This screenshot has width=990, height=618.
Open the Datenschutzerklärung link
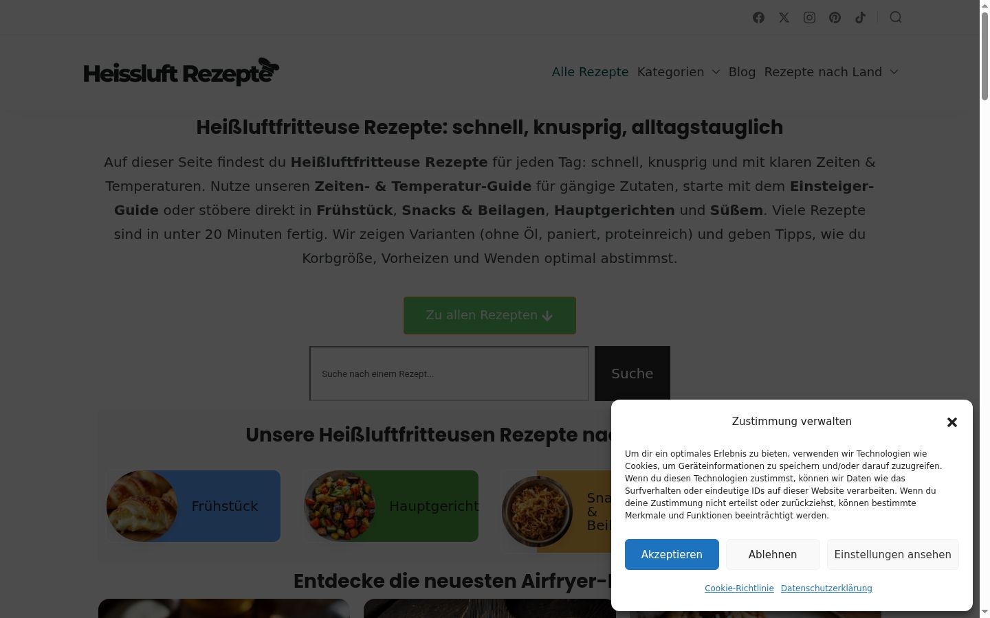826,588
